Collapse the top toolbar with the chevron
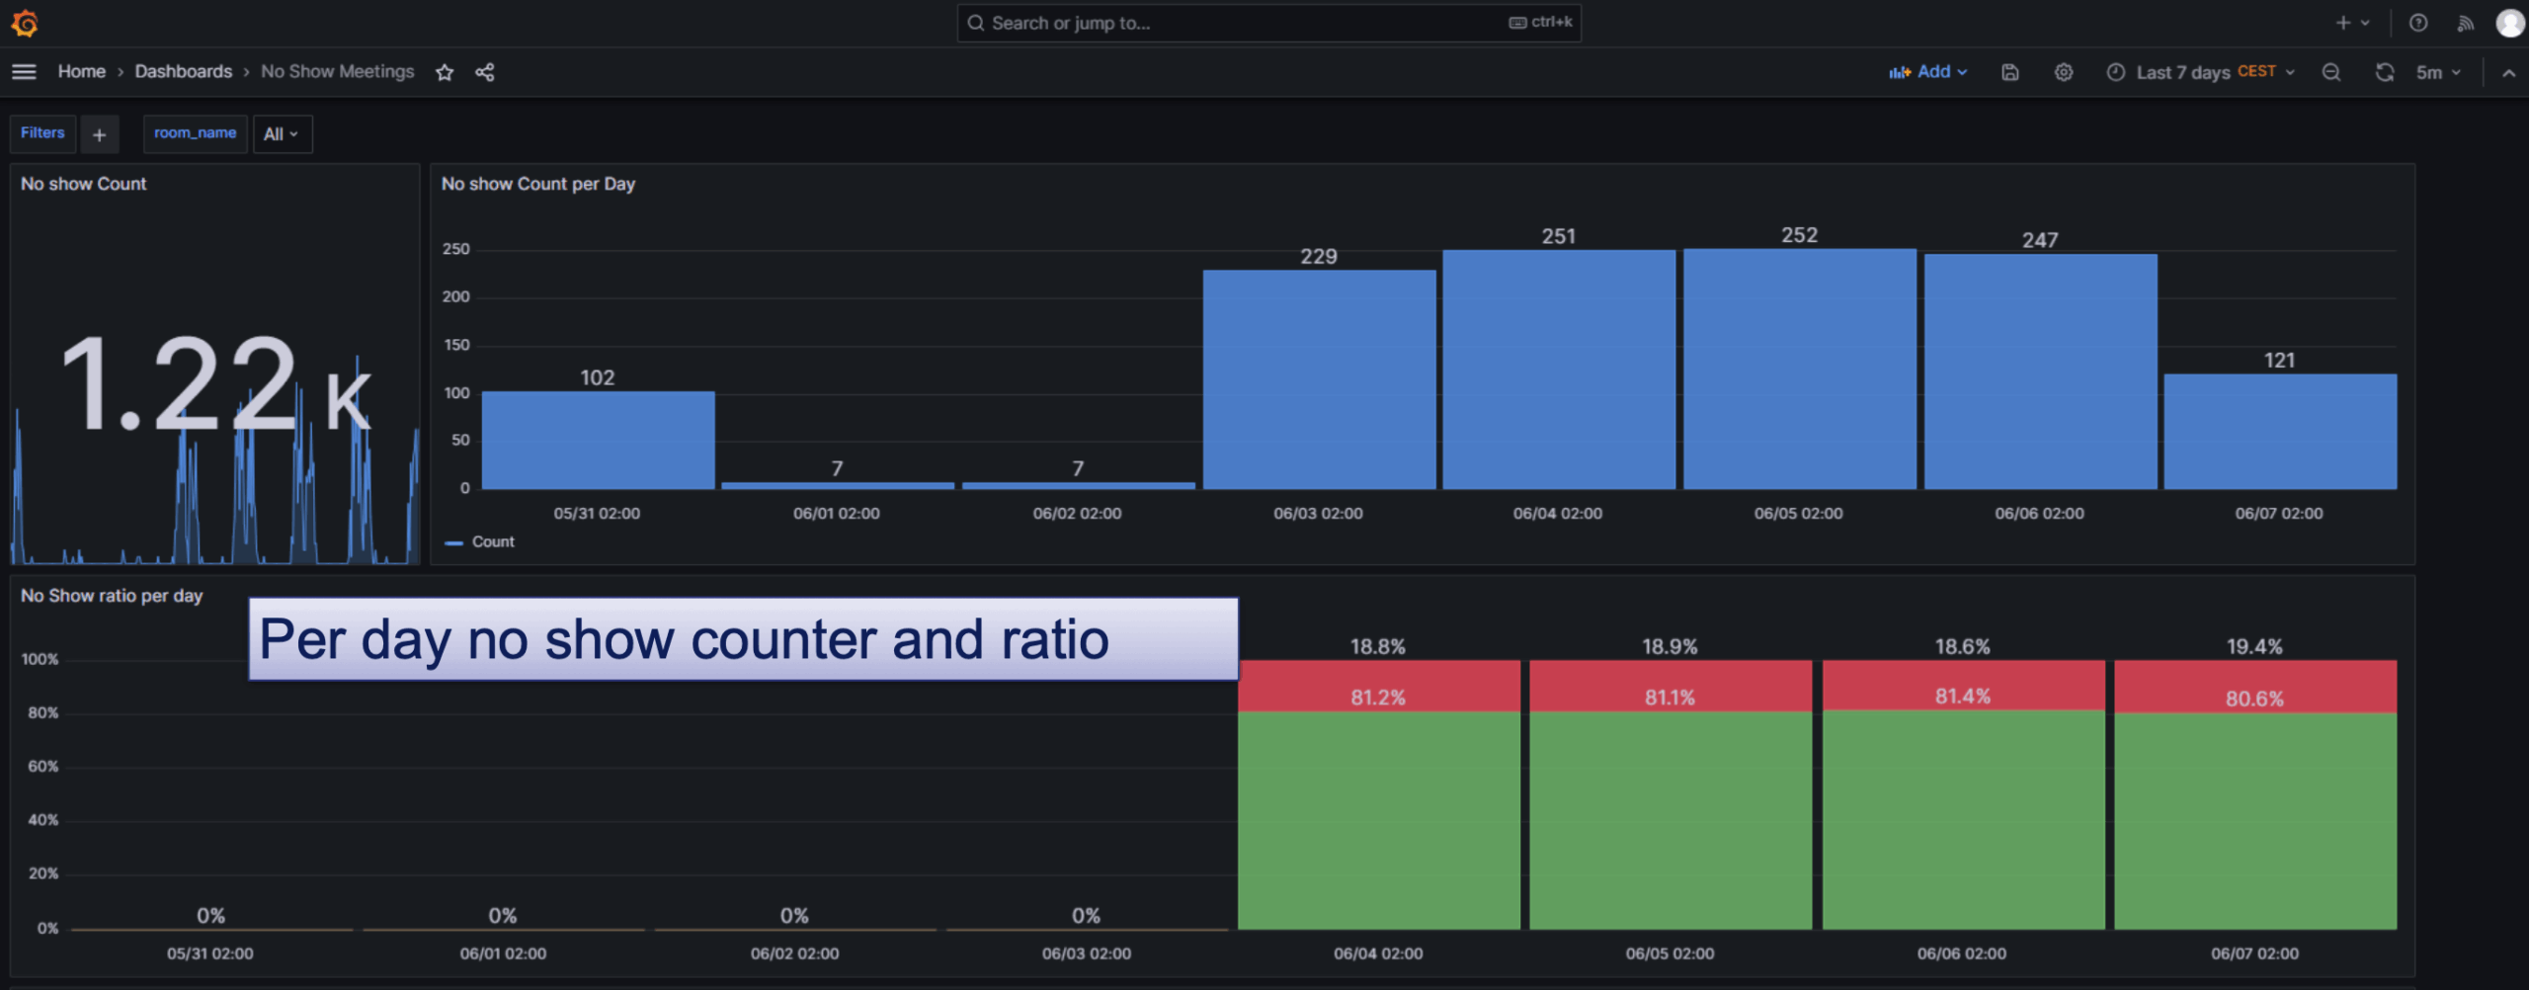Screen dimensions: 2529x990 coord(2508,72)
